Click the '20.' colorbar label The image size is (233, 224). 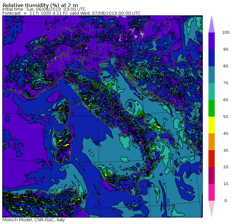pyautogui.click(x=226, y=167)
